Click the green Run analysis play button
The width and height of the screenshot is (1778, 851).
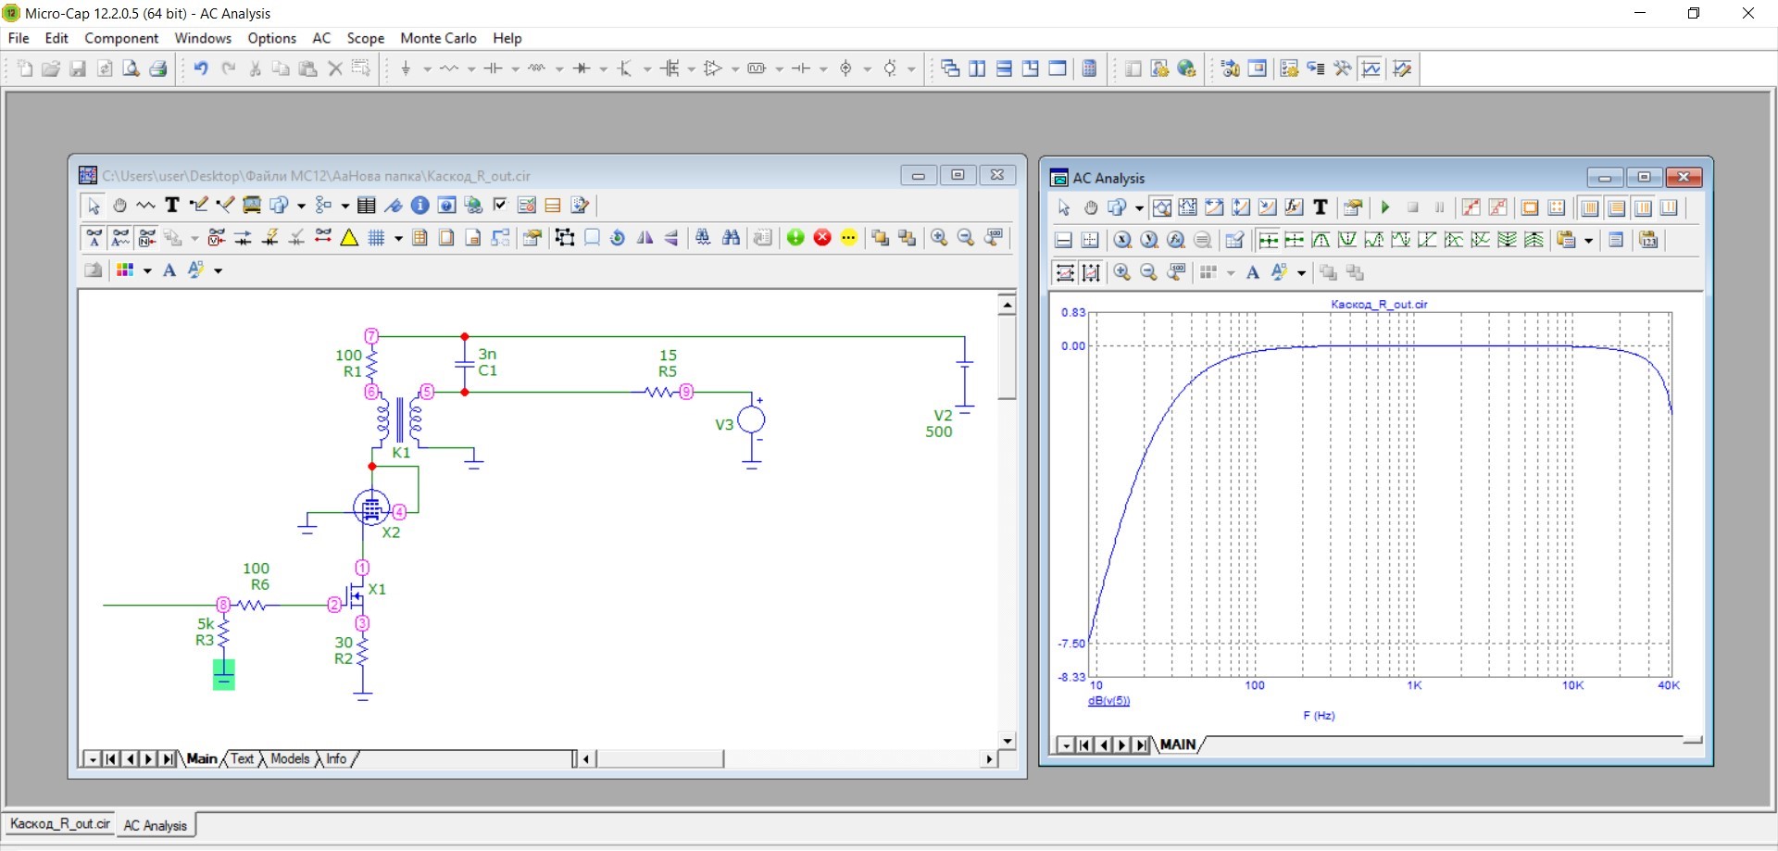[1385, 207]
